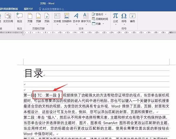This screenshot has width=176, height=139.
Task: Click the first-line indent marker on ruler
Action: 23,32
